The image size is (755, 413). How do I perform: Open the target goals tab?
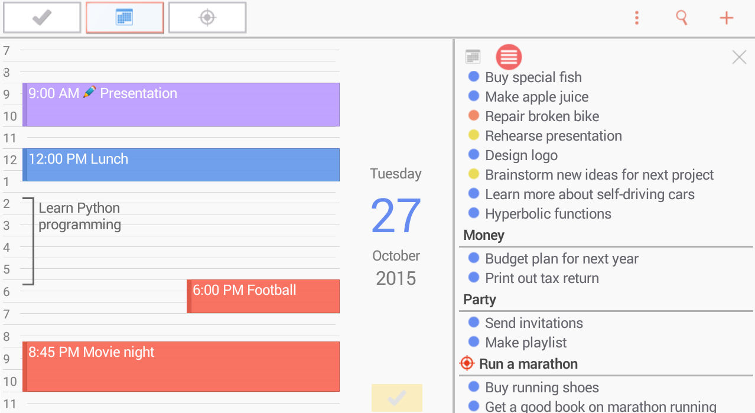pyautogui.click(x=207, y=18)
